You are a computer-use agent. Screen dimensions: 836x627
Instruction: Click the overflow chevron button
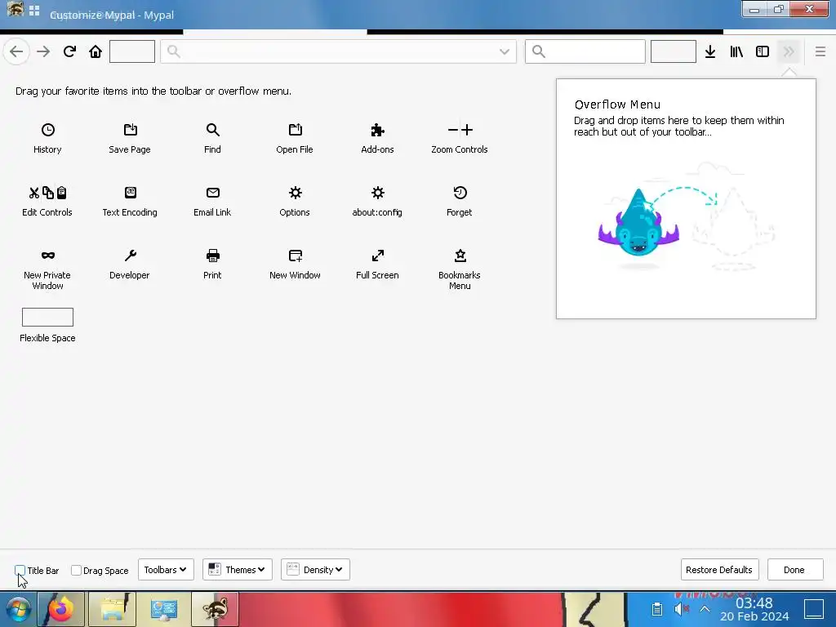(789, 51)
